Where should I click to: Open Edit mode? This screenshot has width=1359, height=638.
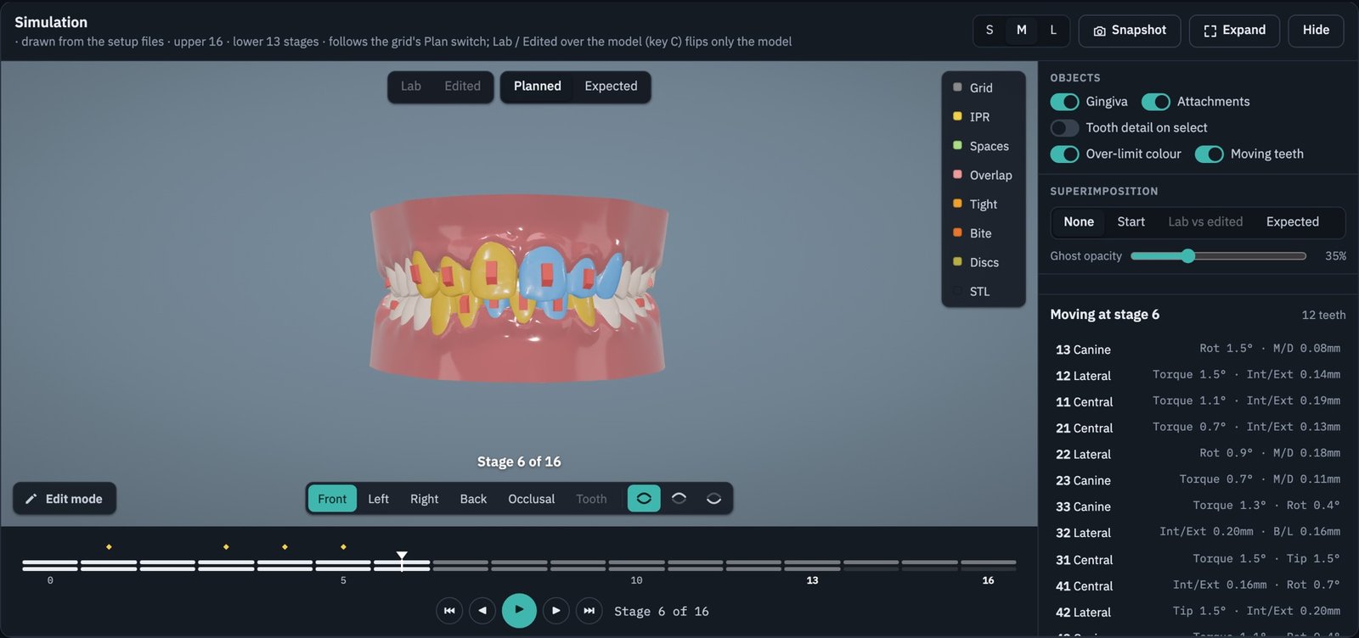65,499
